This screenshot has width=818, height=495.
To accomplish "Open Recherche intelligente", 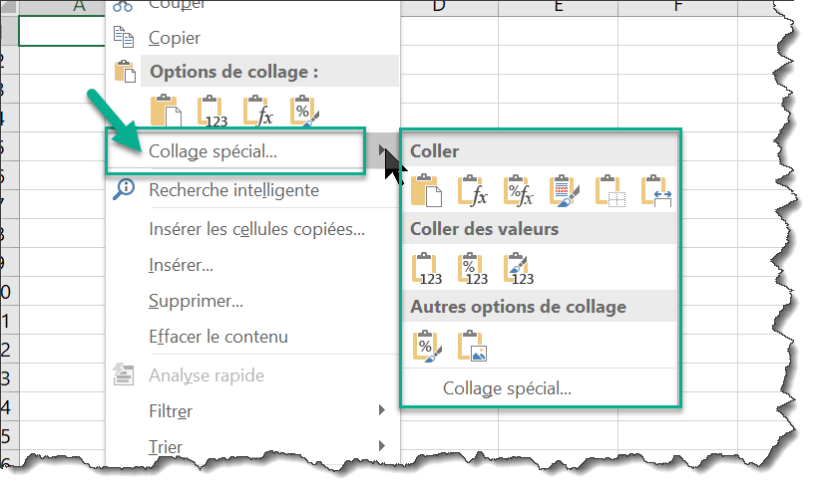I will [x=233, y=190].
